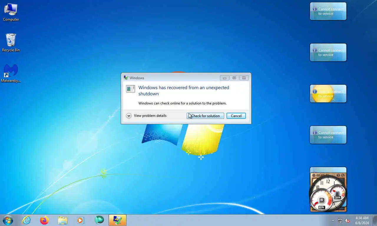The height and width of the screenshot is (226, 377).
Task: Click the 'Windows has recovered' heading text
Action: [x=184, y=91]
